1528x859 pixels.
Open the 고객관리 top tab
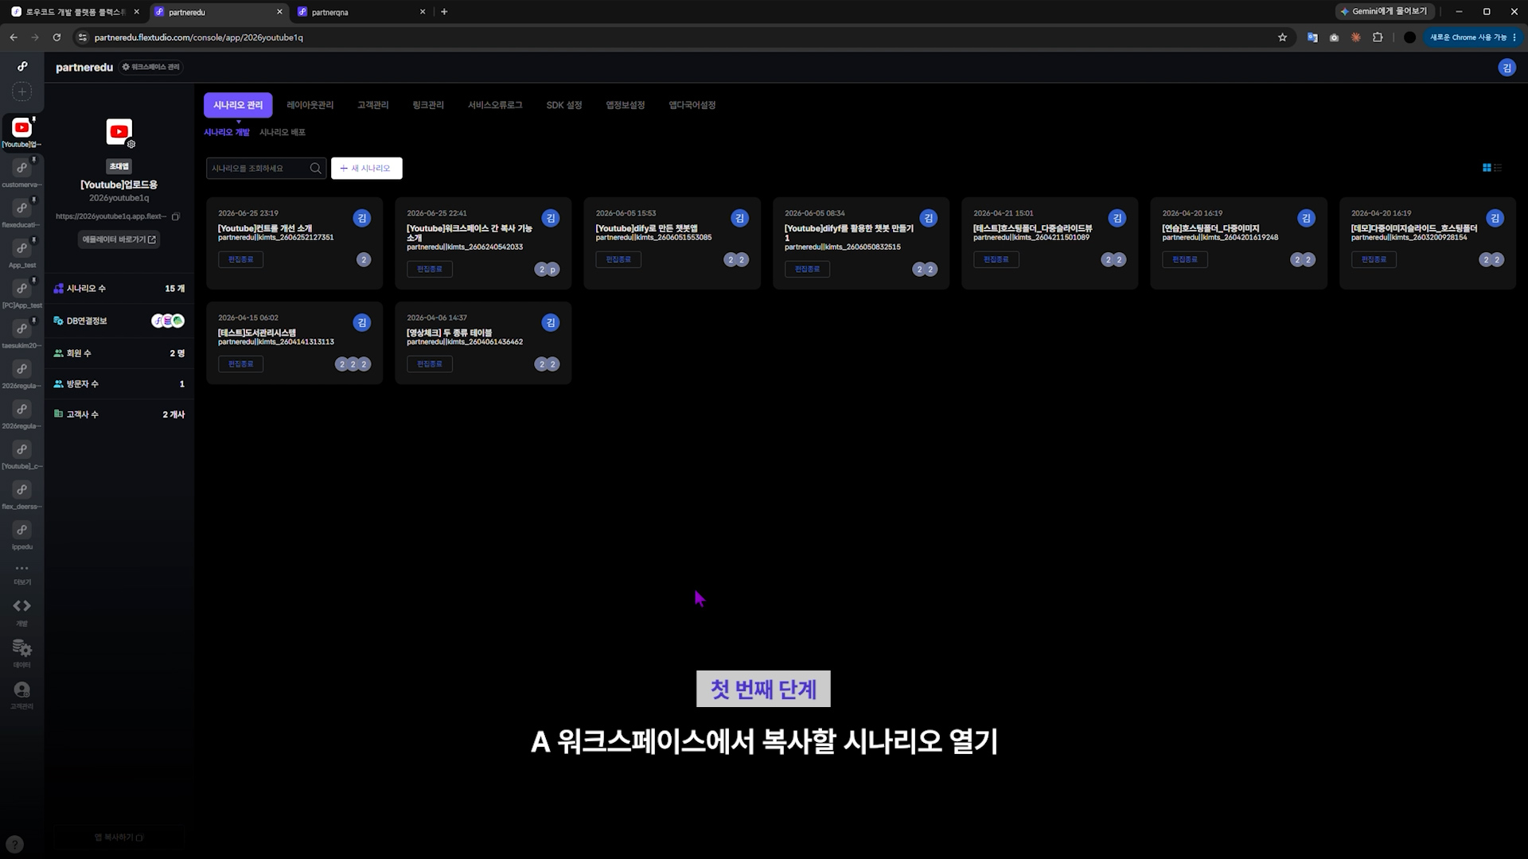[x=372, y=105]
